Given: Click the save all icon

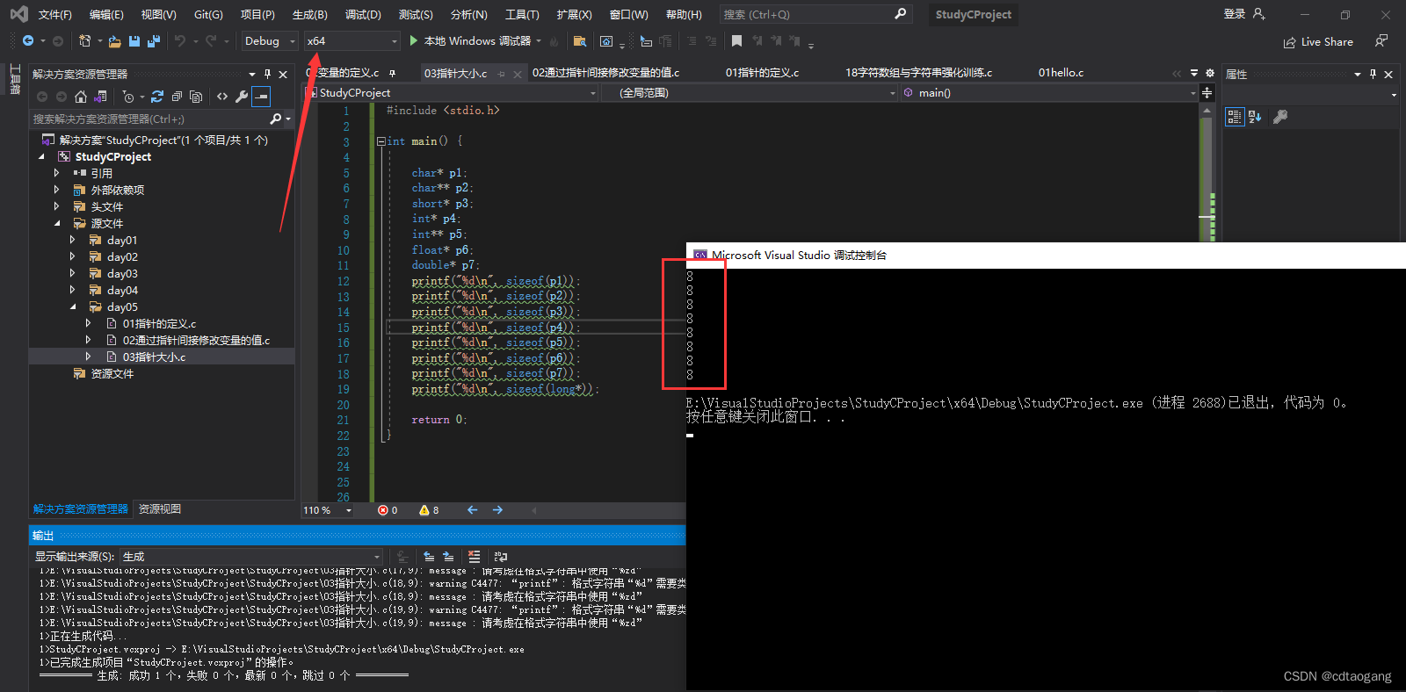Looking at the screenshot, I should [x=154, y=41].
